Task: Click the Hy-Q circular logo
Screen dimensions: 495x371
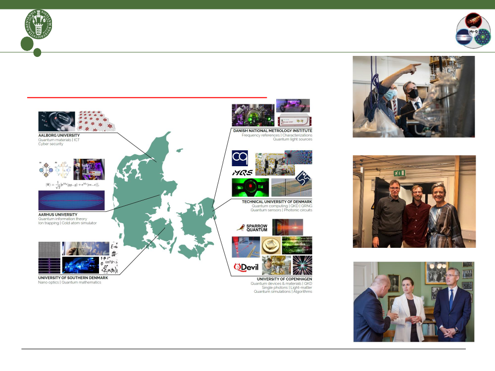Action: click(473, 31)
